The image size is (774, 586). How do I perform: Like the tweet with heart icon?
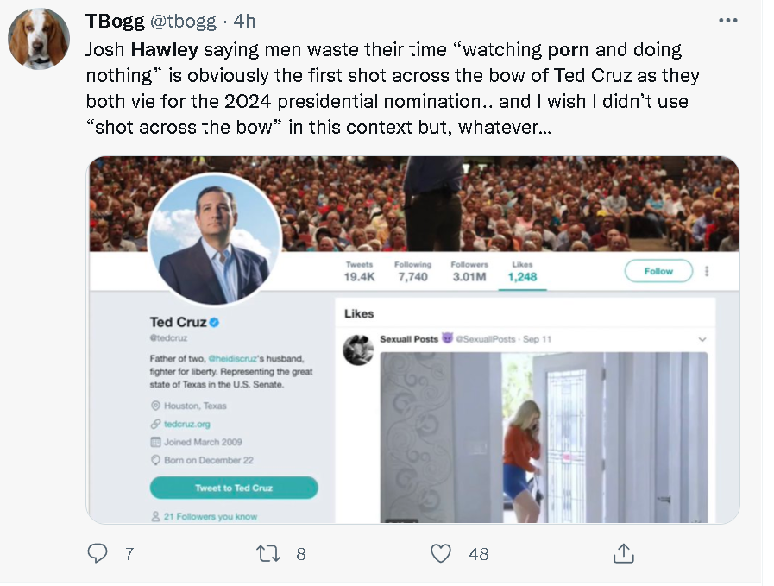click(441, 553)
